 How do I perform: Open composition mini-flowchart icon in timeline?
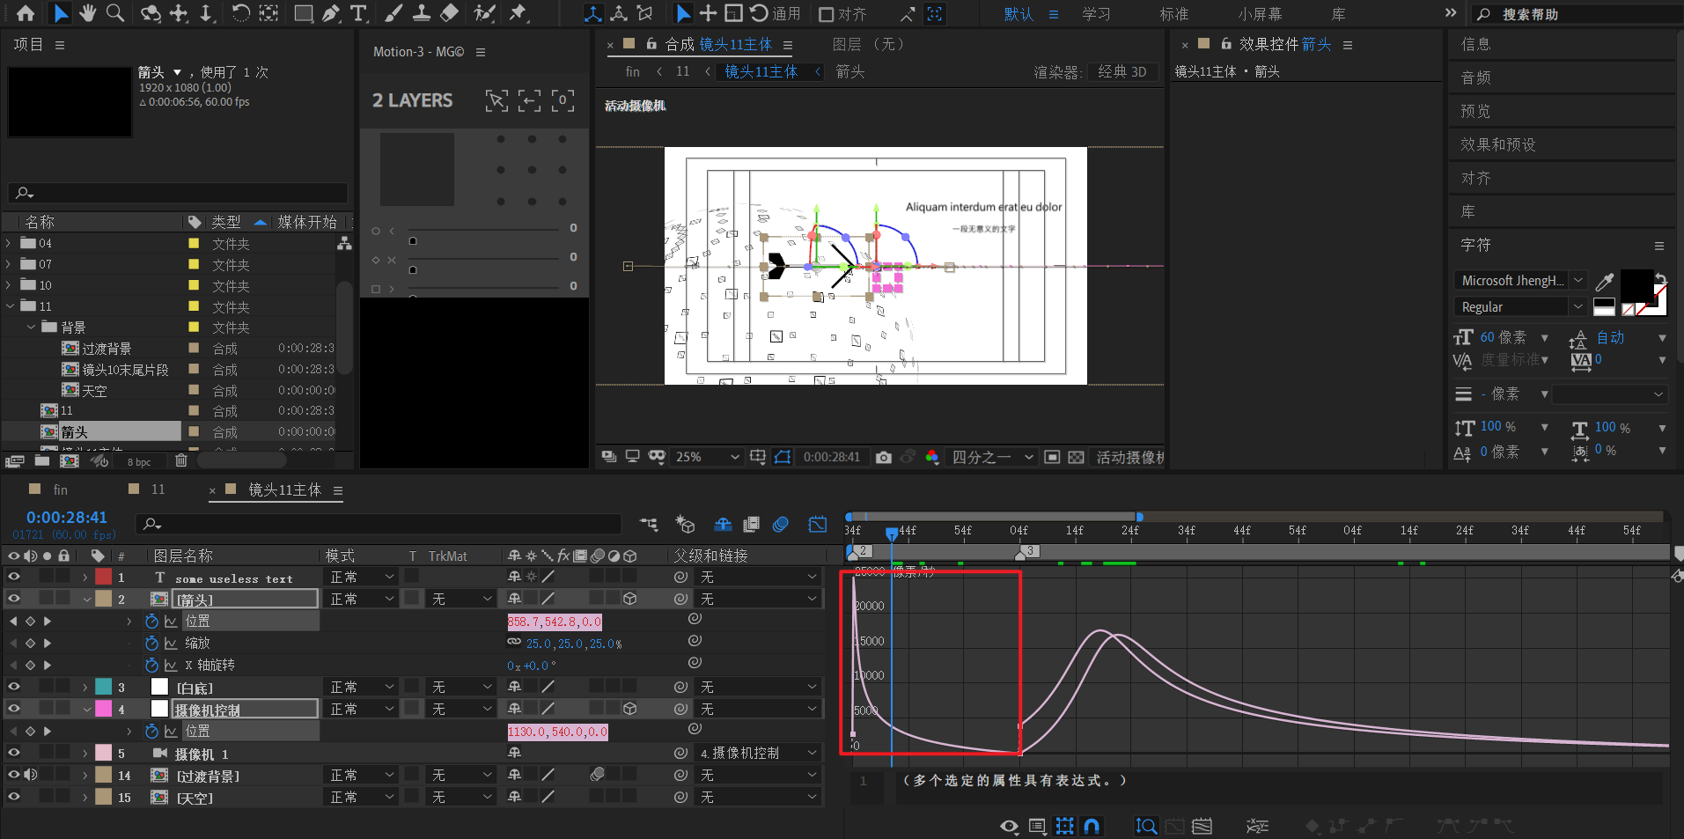[649, 525]
